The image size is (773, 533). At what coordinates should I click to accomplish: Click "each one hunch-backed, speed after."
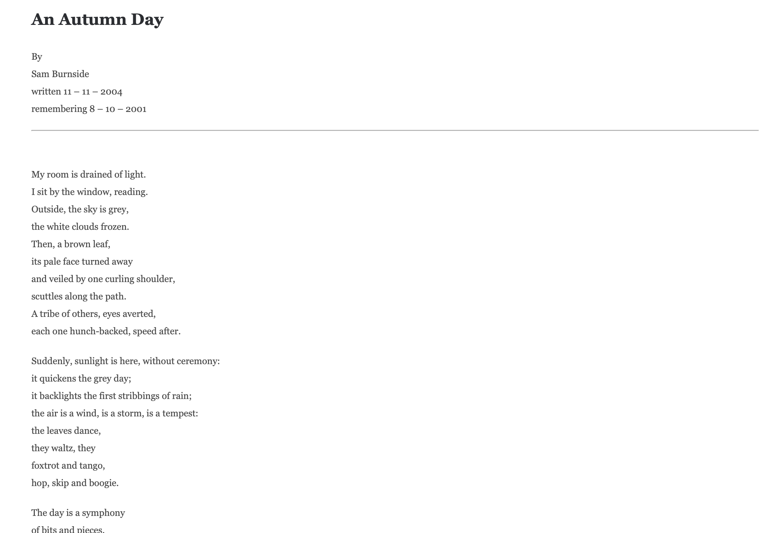tap(106, 331)
